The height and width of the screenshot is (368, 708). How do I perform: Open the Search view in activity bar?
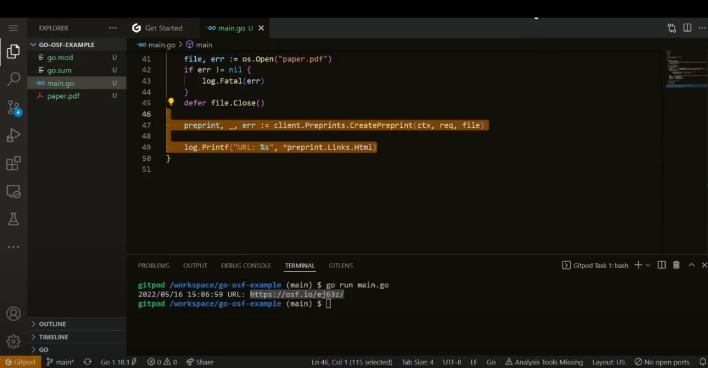tap(13, 79)
